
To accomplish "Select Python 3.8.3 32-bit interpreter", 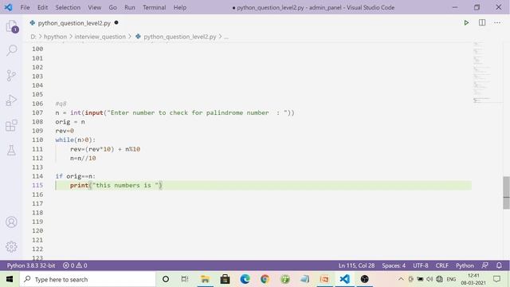I will (31, 265).
